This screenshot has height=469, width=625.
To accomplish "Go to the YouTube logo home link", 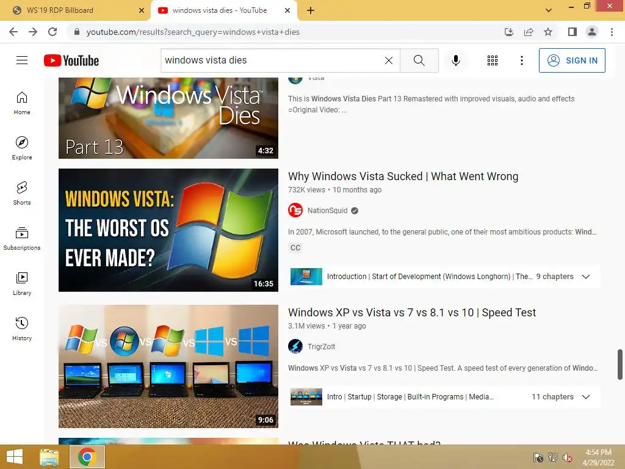I will (x=71, y=60).
